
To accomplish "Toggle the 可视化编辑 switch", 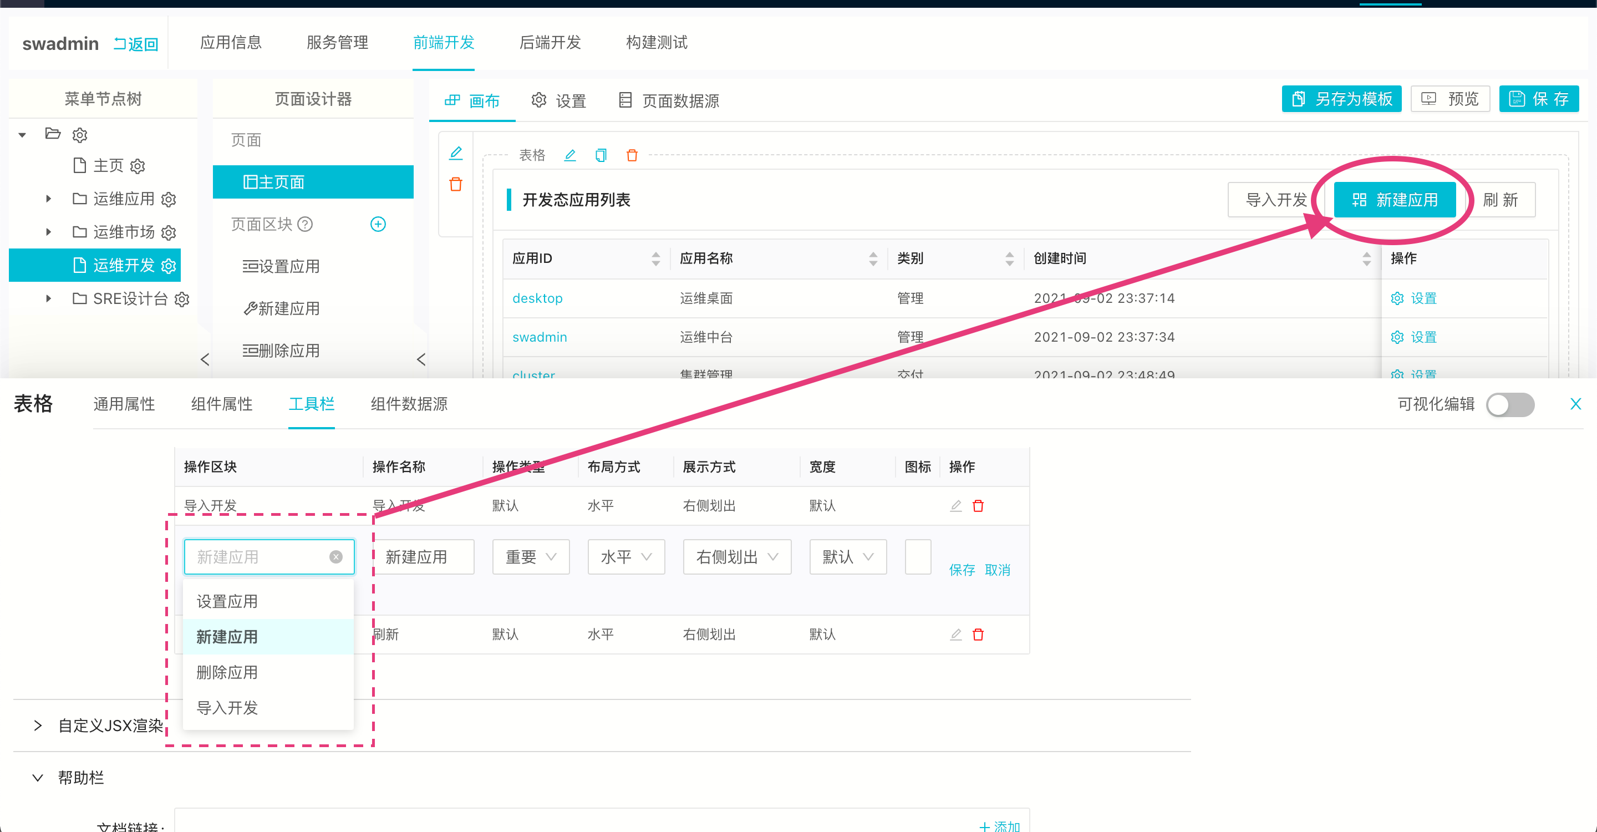I will click(1511, 404).
